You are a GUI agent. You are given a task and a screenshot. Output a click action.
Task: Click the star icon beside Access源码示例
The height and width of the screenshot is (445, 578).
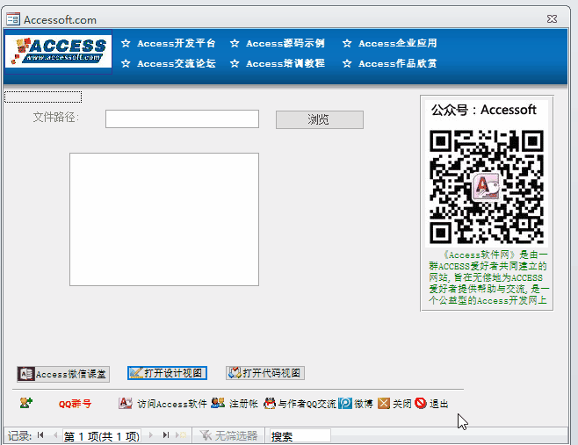pos(235,44)
